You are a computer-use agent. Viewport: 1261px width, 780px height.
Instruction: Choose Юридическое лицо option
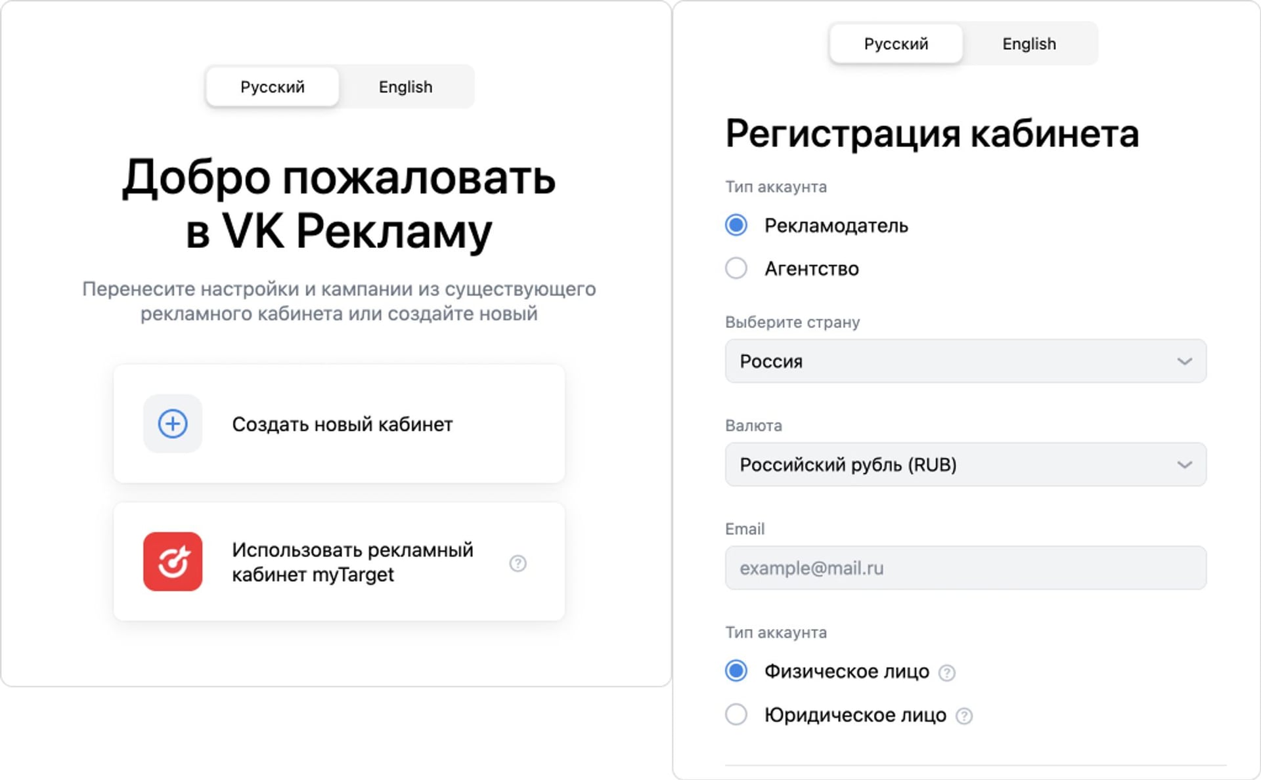[x=736, y=715]
